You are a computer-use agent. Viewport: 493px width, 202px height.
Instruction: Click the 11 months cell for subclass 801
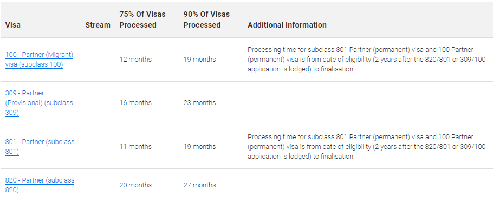[135, 147]
